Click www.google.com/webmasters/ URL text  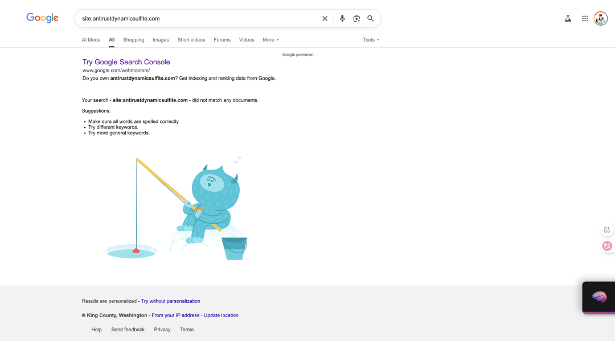point(116,71)
